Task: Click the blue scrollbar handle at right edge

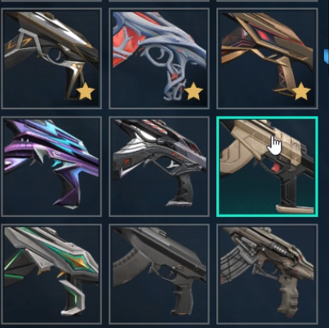Action: point(326,55)
